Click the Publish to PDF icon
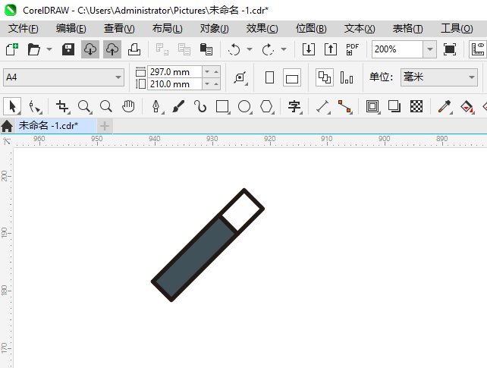Image resolution: width=487 pixels, height=368 pixels. [x=353, y=49]
